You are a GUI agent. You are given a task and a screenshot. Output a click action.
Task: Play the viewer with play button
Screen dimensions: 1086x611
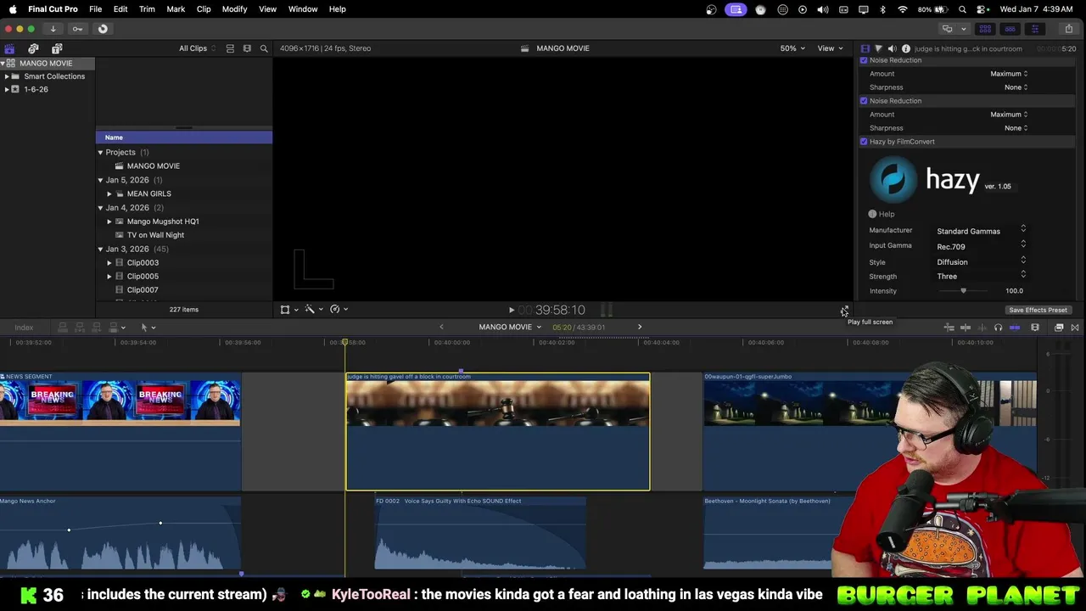(511, 311)
